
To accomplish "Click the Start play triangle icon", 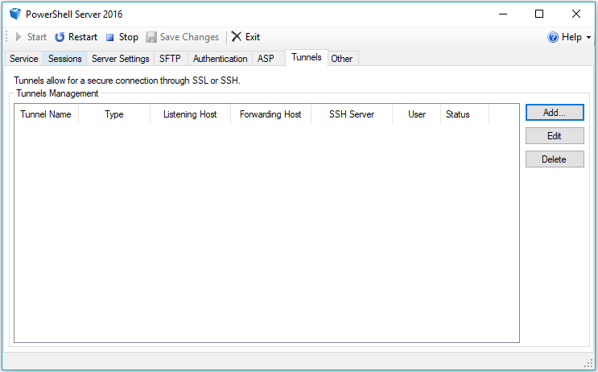I will (x=19, y=37).
